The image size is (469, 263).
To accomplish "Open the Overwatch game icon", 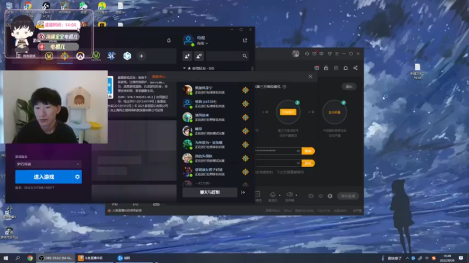I will point(80,56).
